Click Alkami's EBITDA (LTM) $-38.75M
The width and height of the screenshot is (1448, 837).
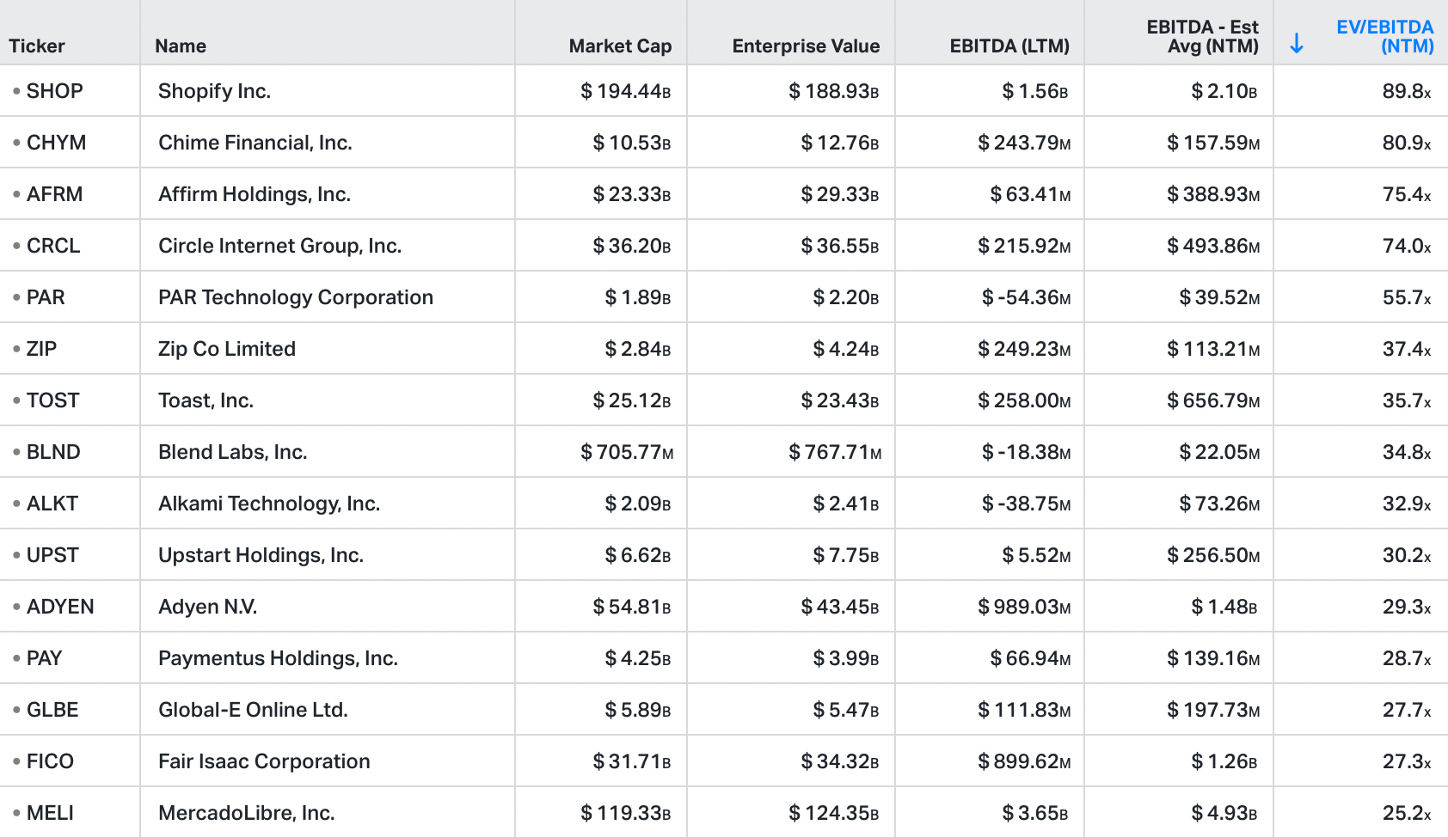pyautogui.click(x=1027, y=504)
